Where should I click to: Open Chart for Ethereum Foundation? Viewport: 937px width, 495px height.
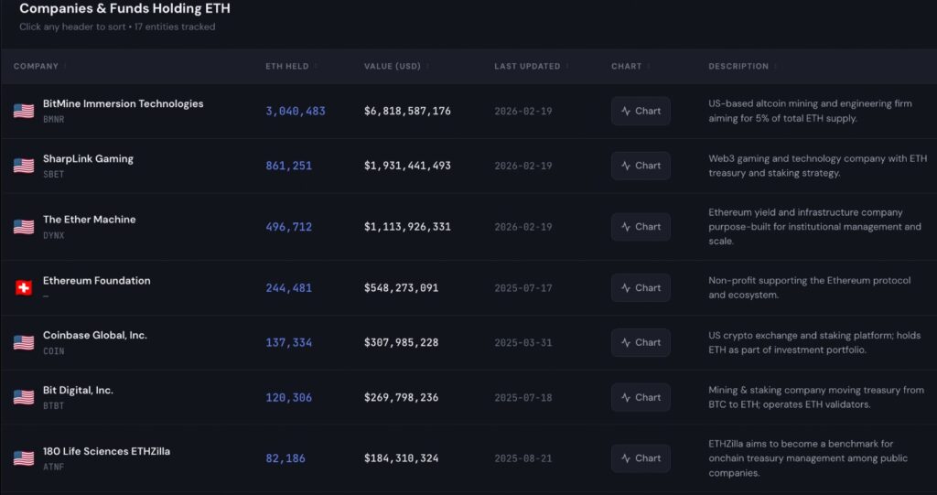641,287
